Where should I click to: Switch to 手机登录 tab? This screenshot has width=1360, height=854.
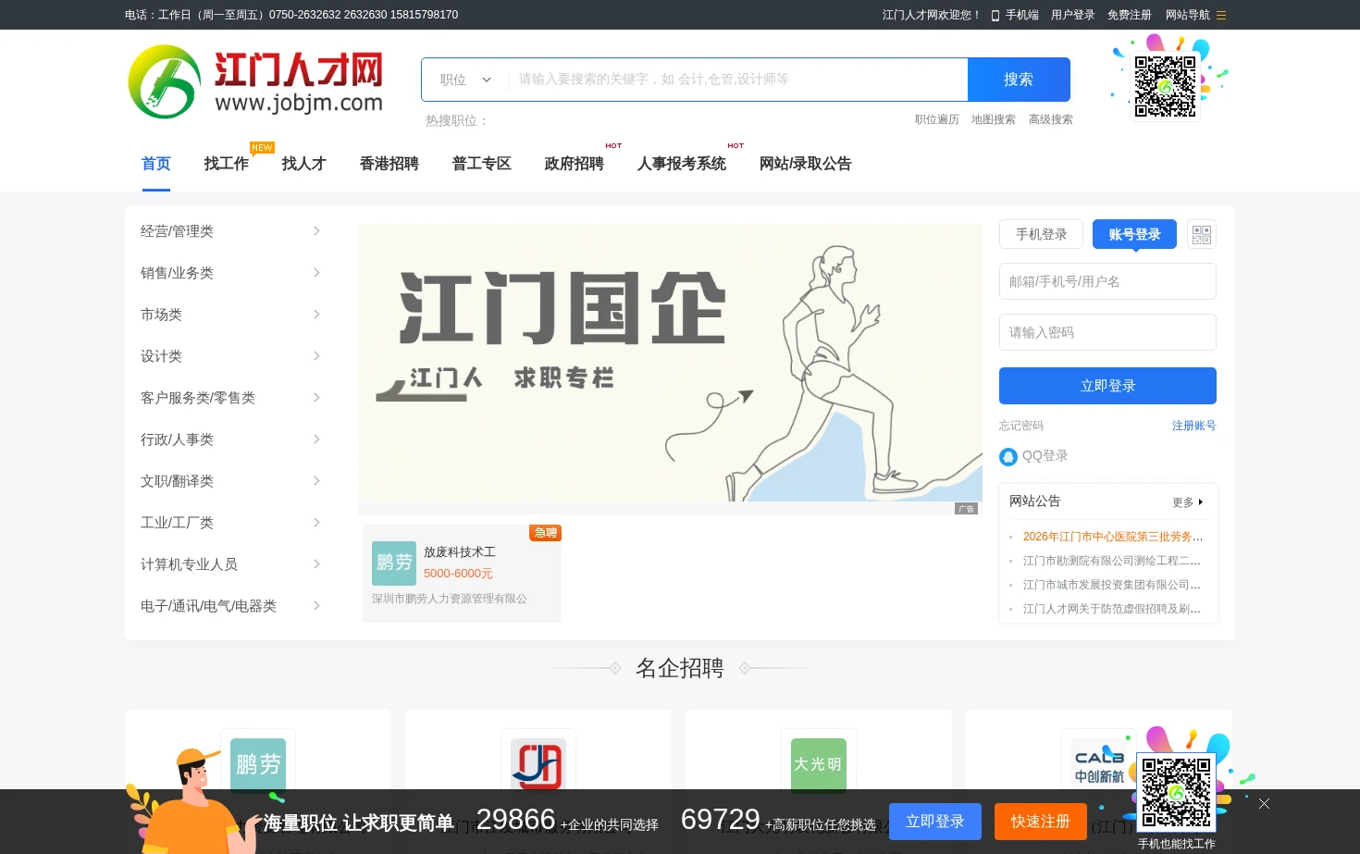point(1041,234)
